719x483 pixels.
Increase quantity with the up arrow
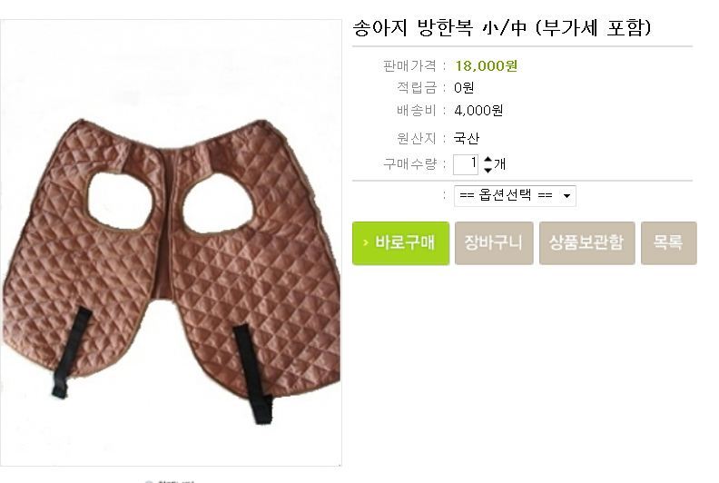[488, 159]
